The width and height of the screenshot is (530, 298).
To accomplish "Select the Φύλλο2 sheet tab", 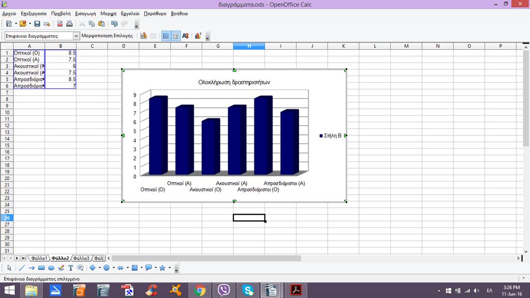I will click(60, 258).
